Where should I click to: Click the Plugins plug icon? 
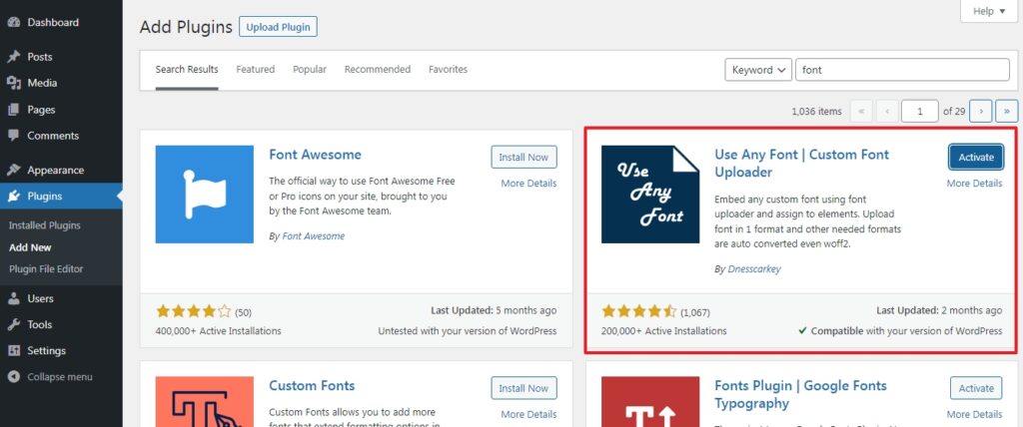(x=14, y=197)
